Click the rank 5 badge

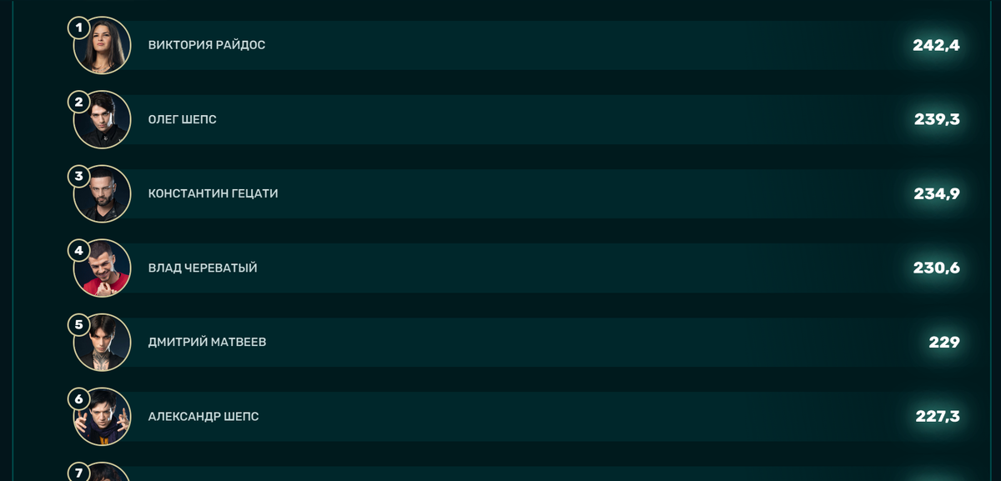(x=79, y=324)
